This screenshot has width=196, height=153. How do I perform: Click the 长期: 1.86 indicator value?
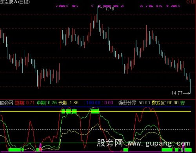coord(68,103)
